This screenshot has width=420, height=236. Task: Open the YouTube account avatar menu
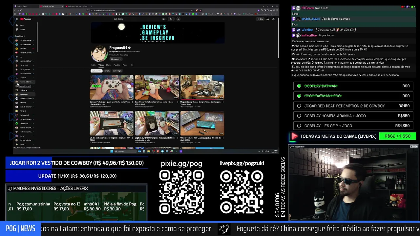pyautogui.click(x=274, y=19)
